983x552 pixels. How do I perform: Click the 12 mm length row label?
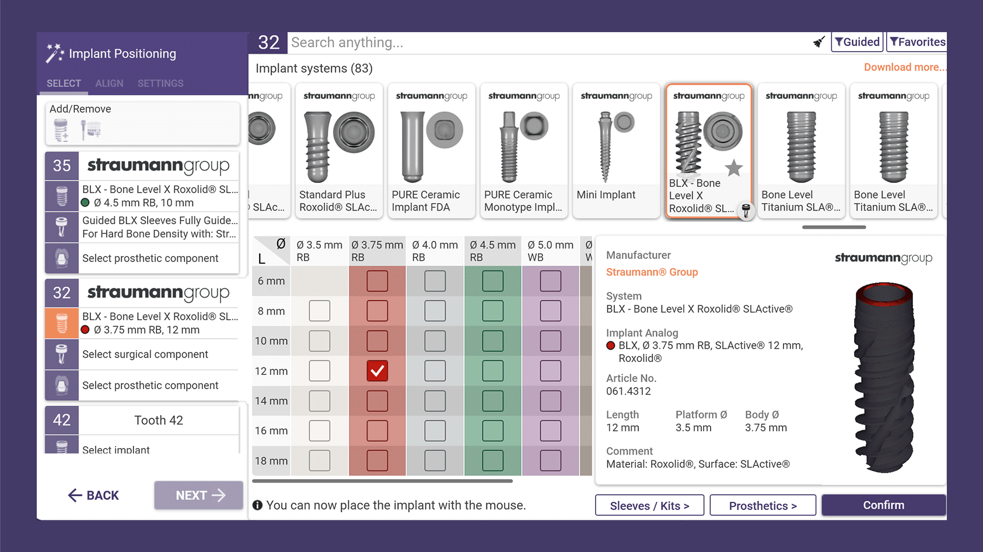click(271, 371)
